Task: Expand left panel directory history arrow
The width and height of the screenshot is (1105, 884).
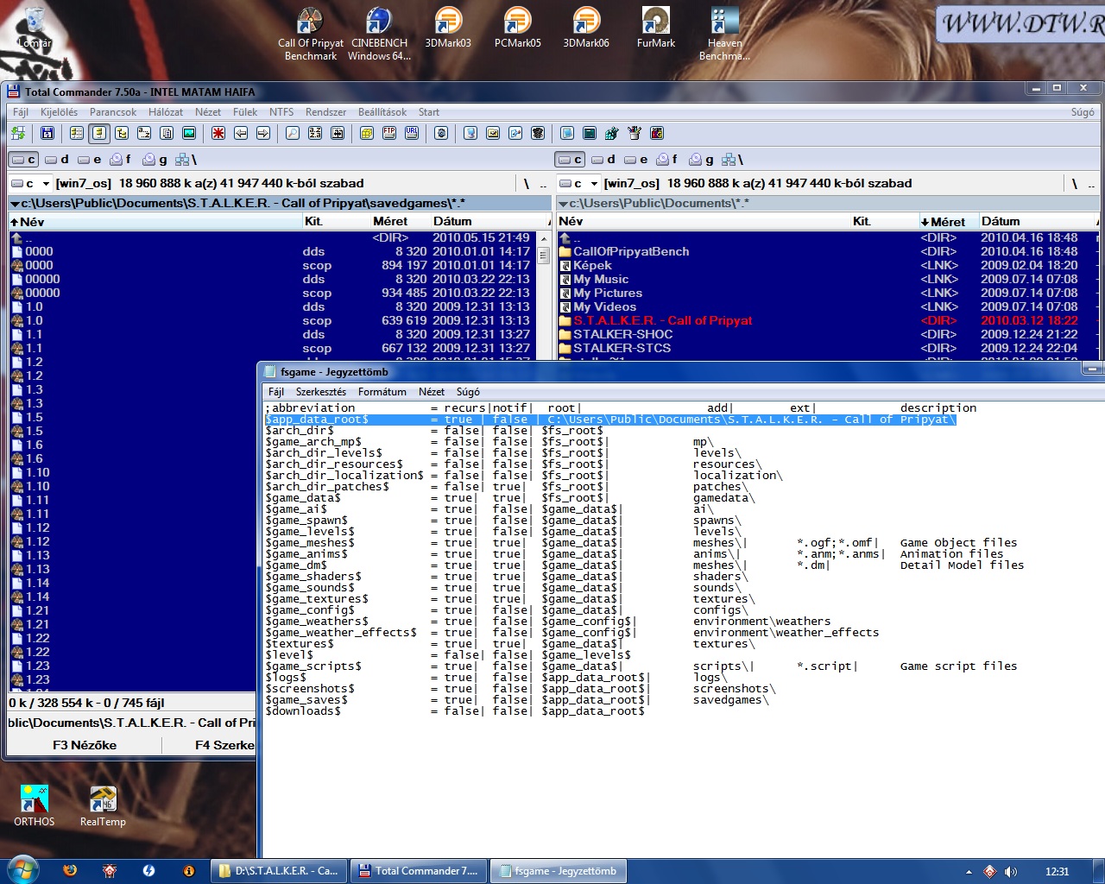Action: tap(15, 204)
